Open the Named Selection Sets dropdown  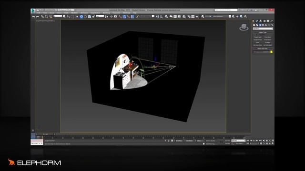[x=147, y=16]
